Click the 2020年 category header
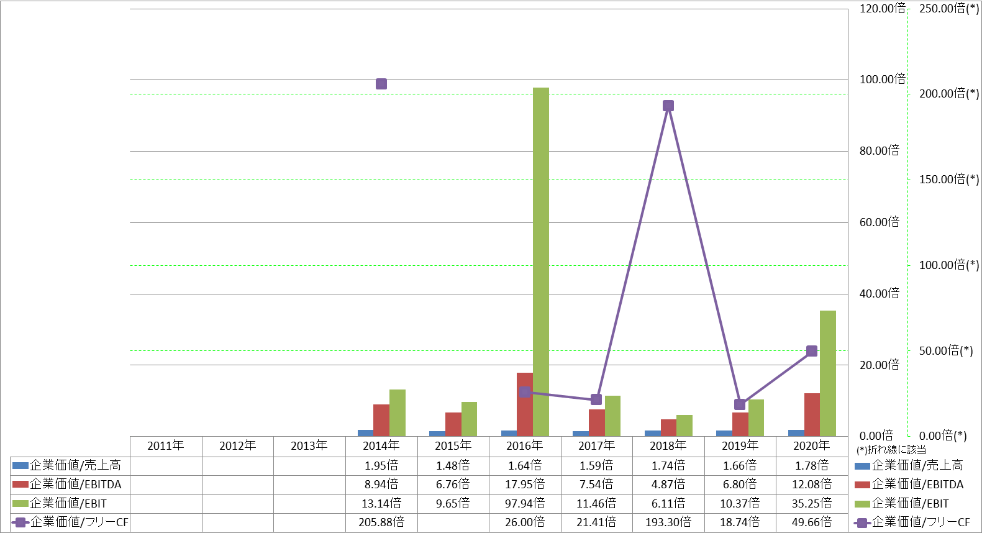This screenshot has height=533, width=982. point(812,445)
